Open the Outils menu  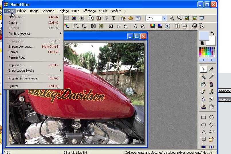[103, 11]
